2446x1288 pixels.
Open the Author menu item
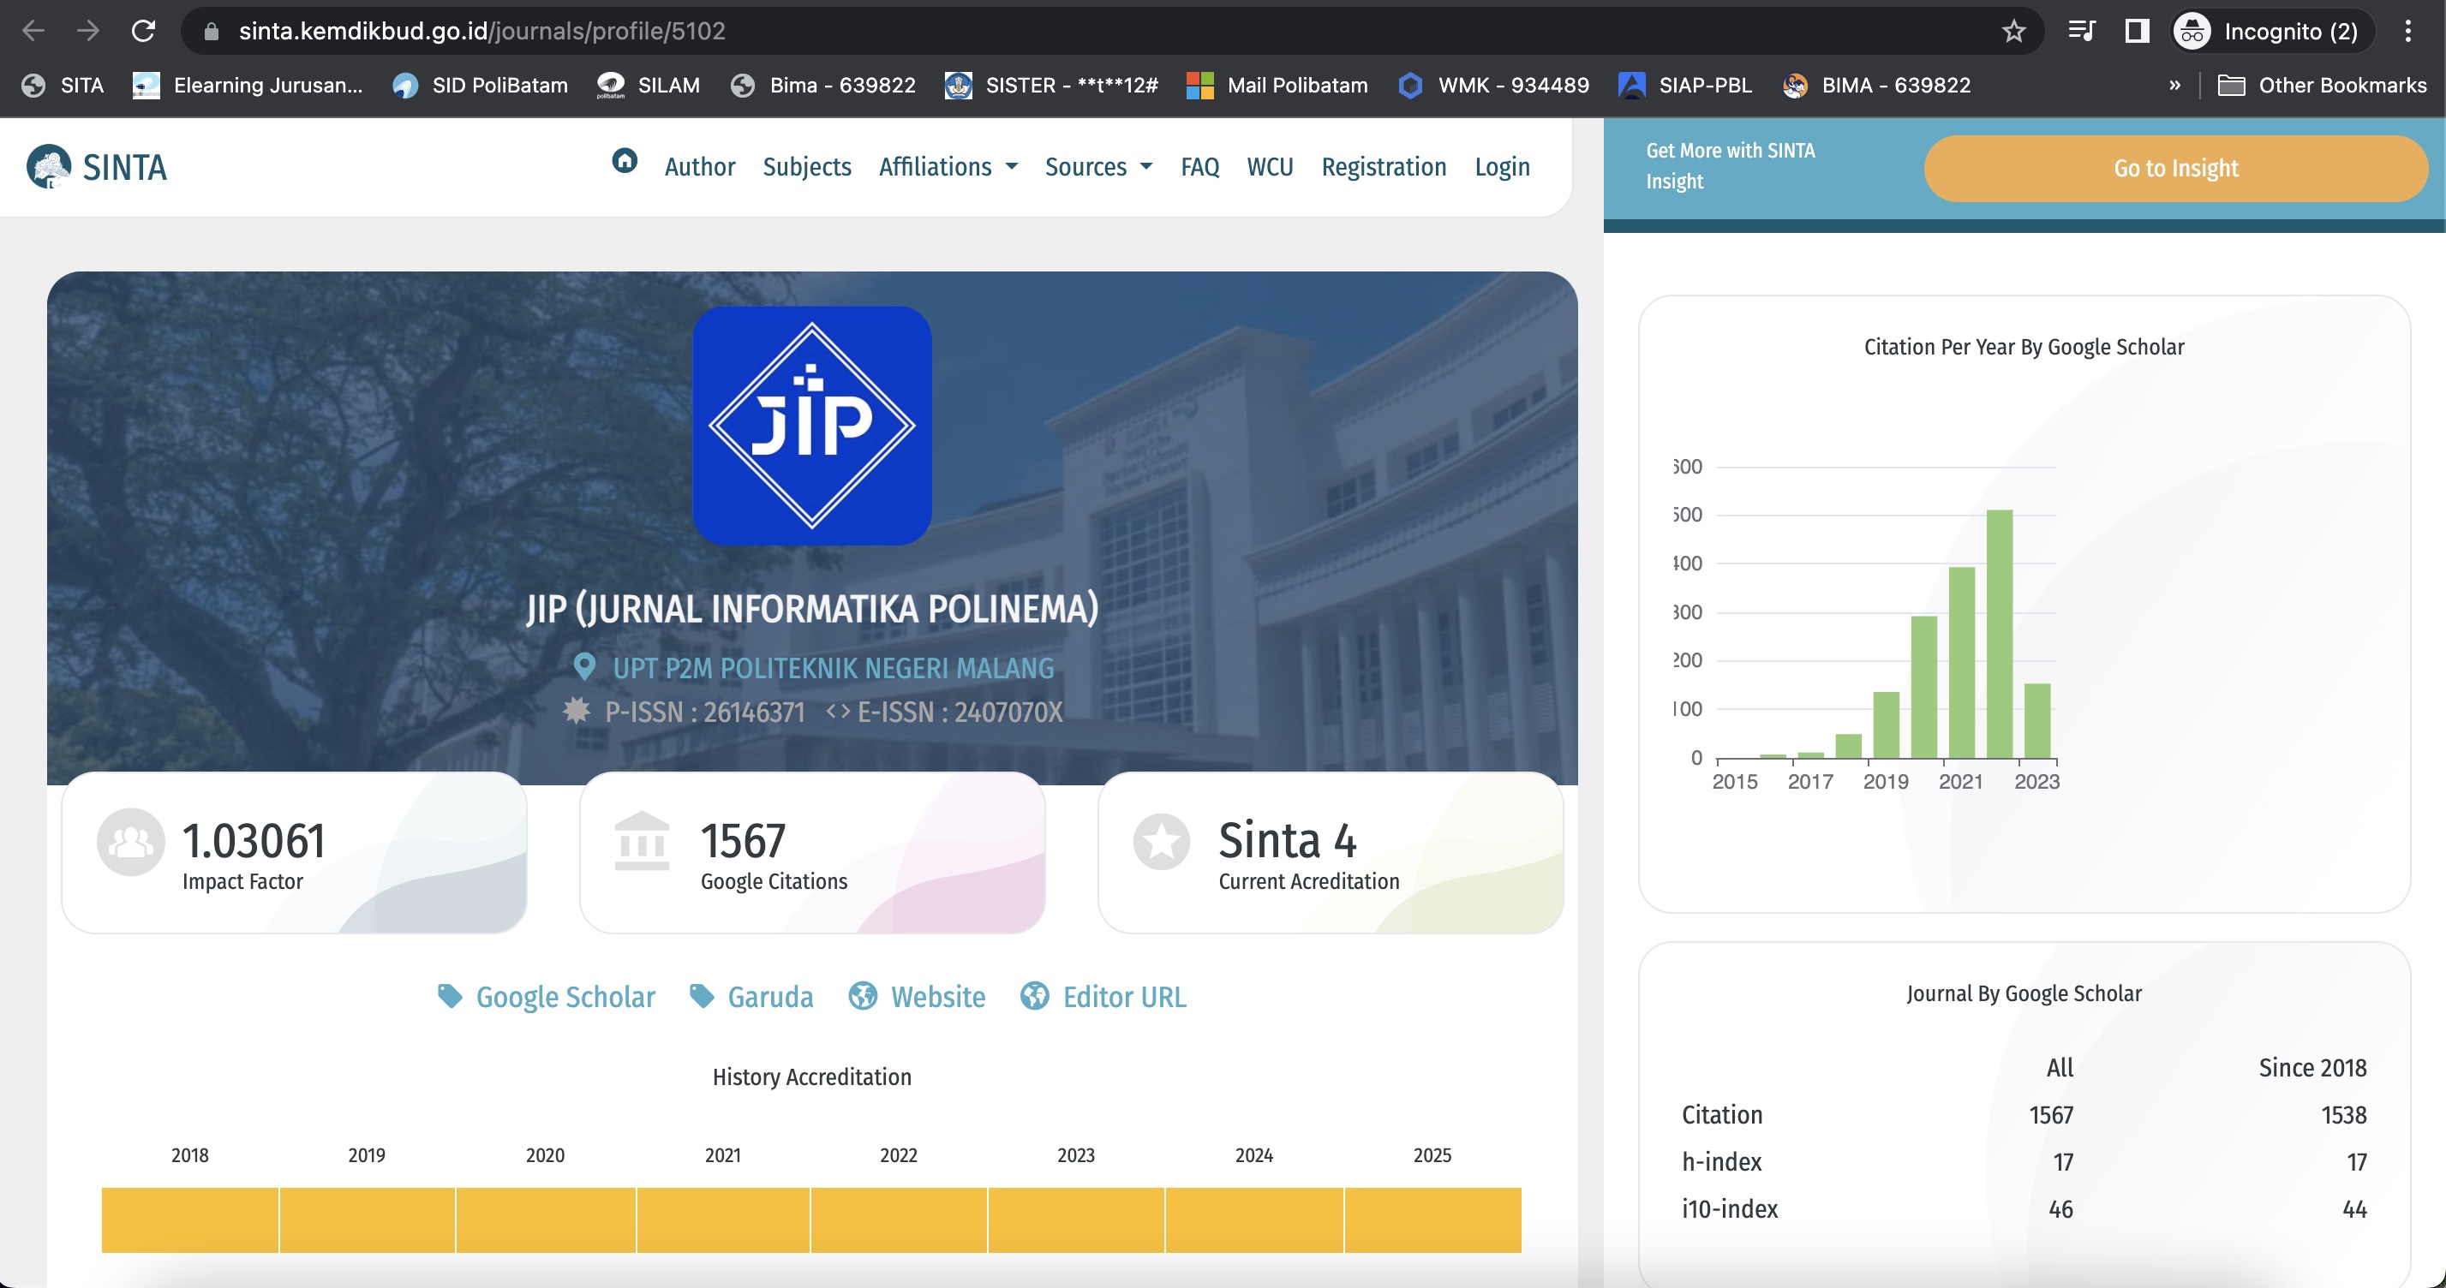tap(700, 167)
